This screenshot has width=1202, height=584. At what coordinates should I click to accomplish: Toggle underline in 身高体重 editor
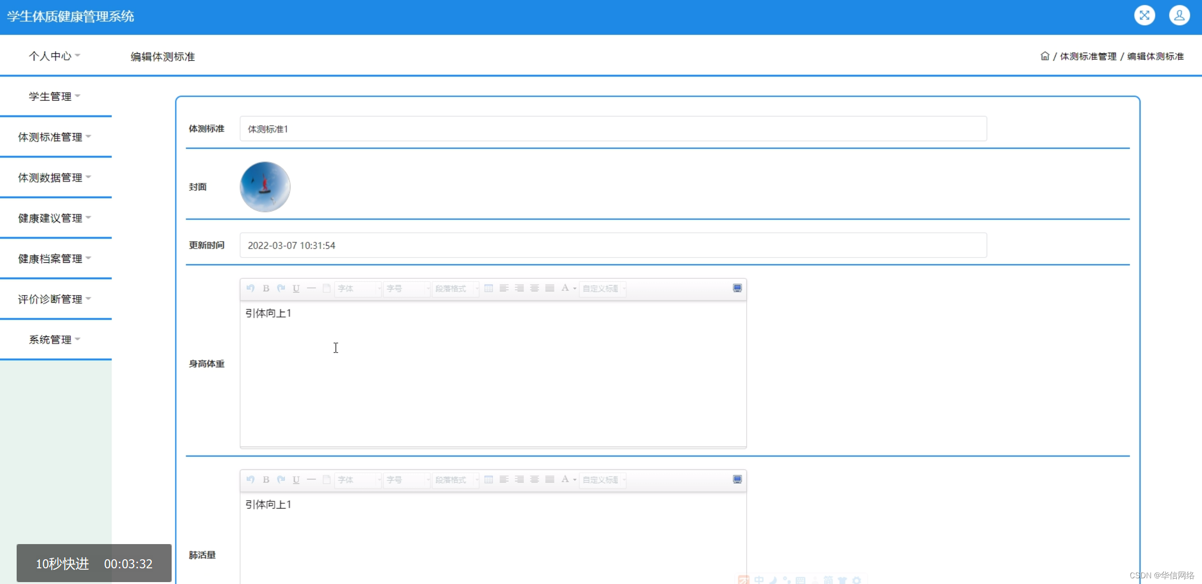(x=296, y=288)
